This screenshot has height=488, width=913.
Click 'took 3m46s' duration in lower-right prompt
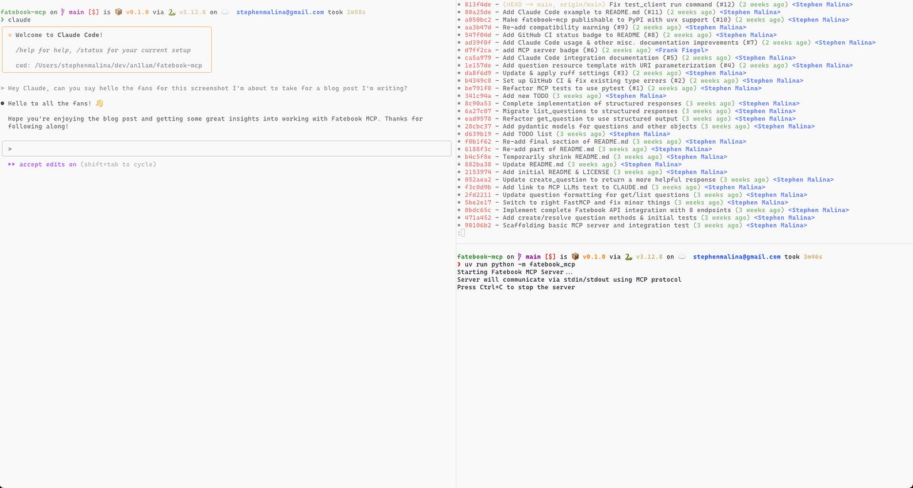pos(803,257)
